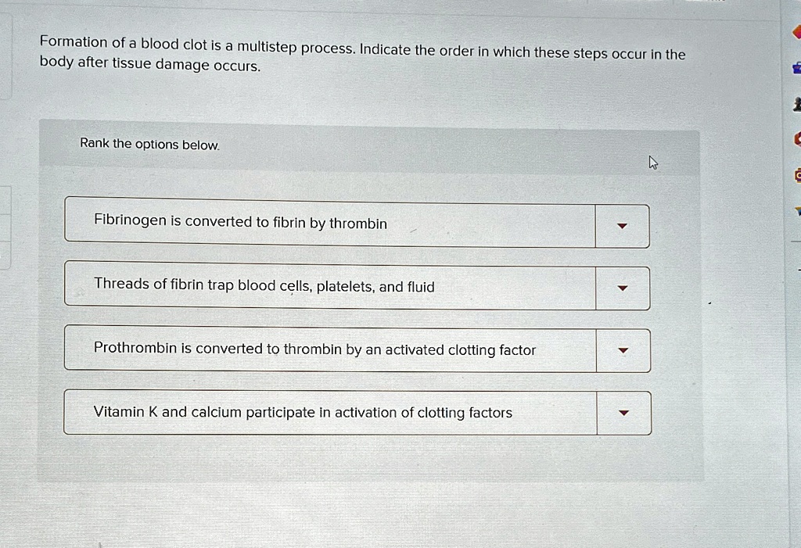Viewport: 801px width, 548px height.
Task: Open the dropdown next to 'Threads of fibrin trap blood cells'
Action: (622, 288)
